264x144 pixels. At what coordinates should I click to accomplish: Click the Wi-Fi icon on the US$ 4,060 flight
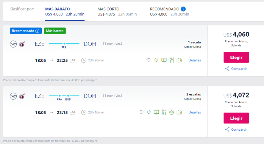[x=149, y=60]
